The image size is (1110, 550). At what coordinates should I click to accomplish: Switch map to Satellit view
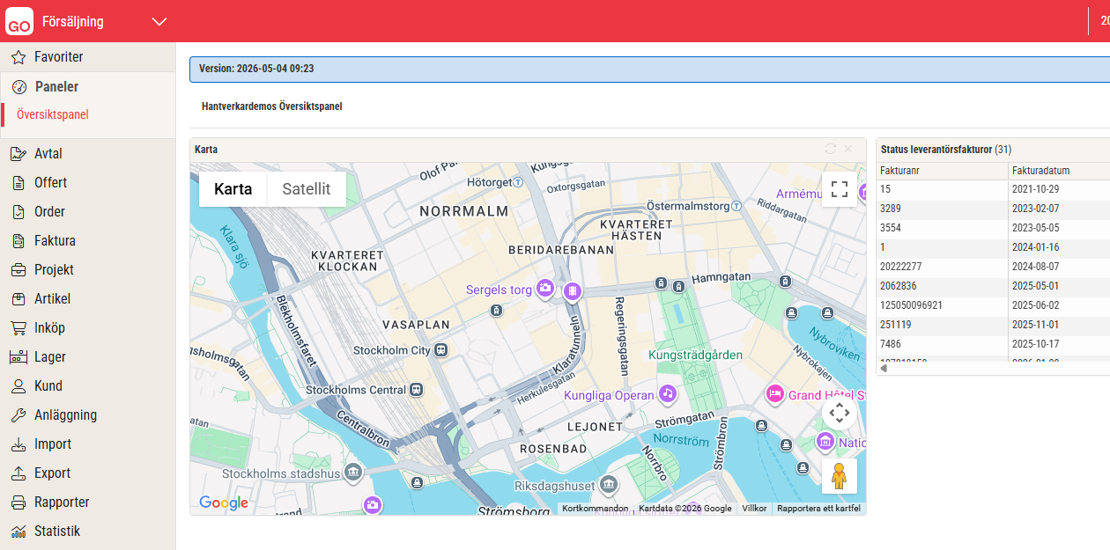307,189
